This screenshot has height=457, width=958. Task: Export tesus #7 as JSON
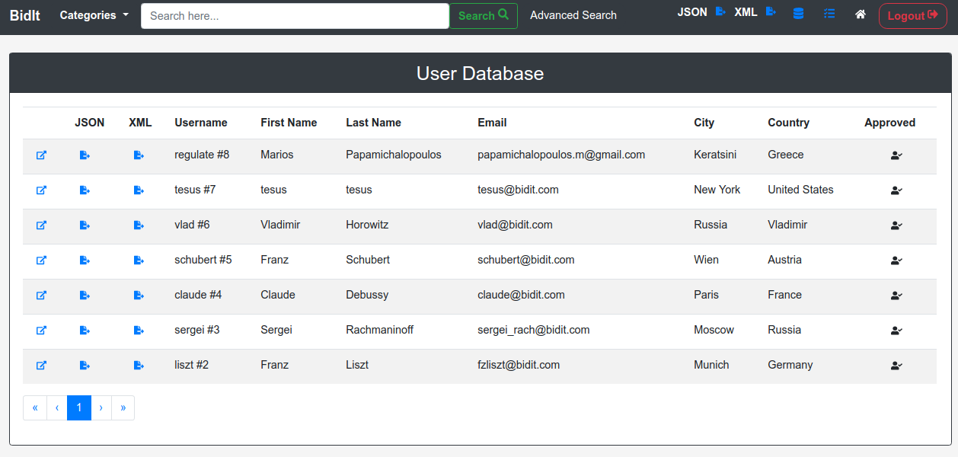(x=85, y=190)
